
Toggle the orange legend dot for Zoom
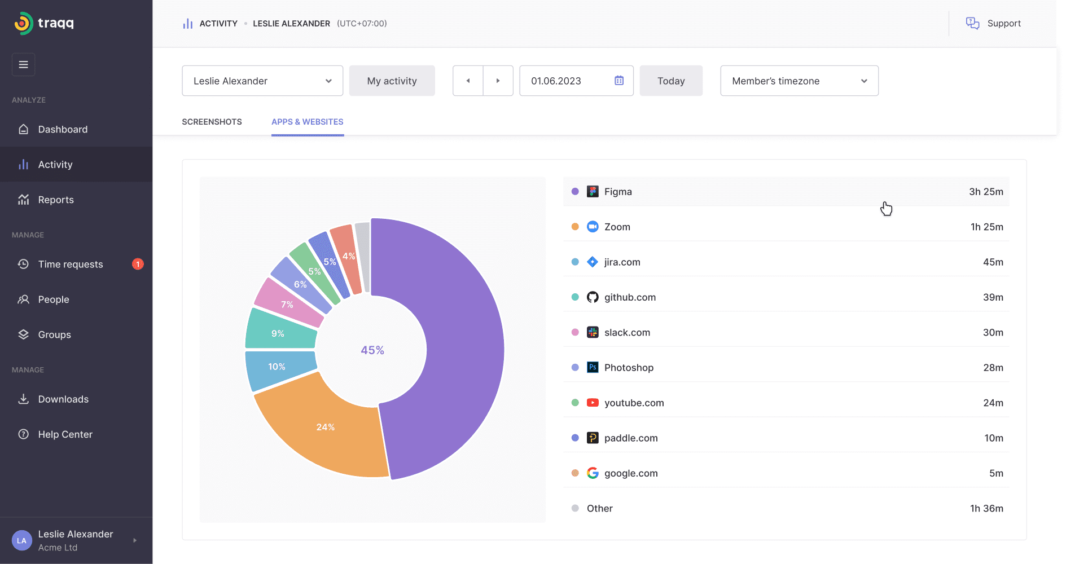[x=574, y=226]
